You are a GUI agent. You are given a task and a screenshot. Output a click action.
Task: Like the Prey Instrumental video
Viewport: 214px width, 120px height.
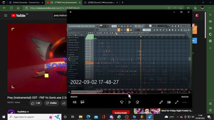36,103
